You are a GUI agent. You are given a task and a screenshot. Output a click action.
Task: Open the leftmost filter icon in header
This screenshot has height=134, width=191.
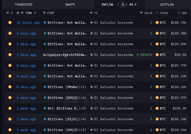[8, 13]
